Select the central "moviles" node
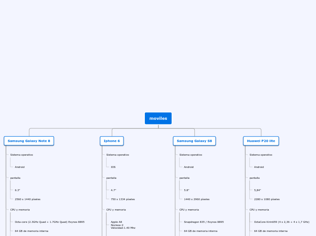 click(x=158, y=118)
